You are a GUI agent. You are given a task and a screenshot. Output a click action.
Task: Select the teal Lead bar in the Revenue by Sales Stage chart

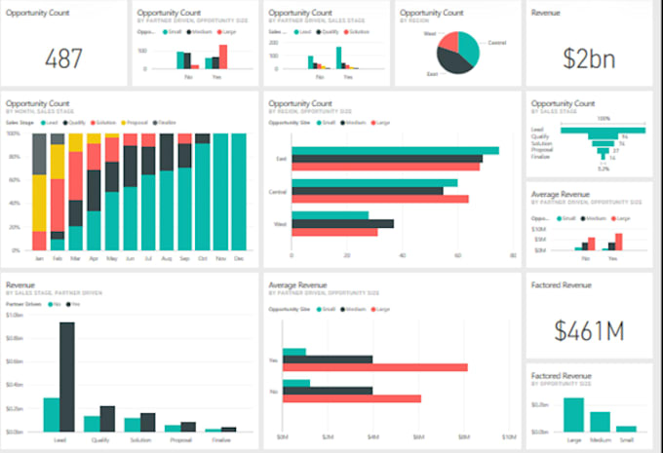52,415
